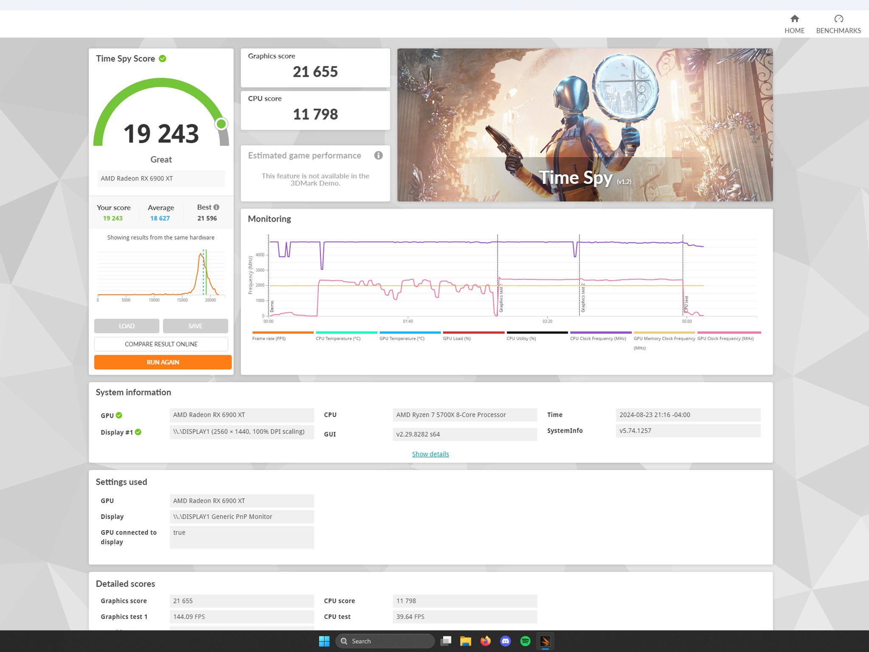Screen dimensions: 869x652
Task: Click COMPARE RESULT ONLINE
Action: (x=161, y=344)
